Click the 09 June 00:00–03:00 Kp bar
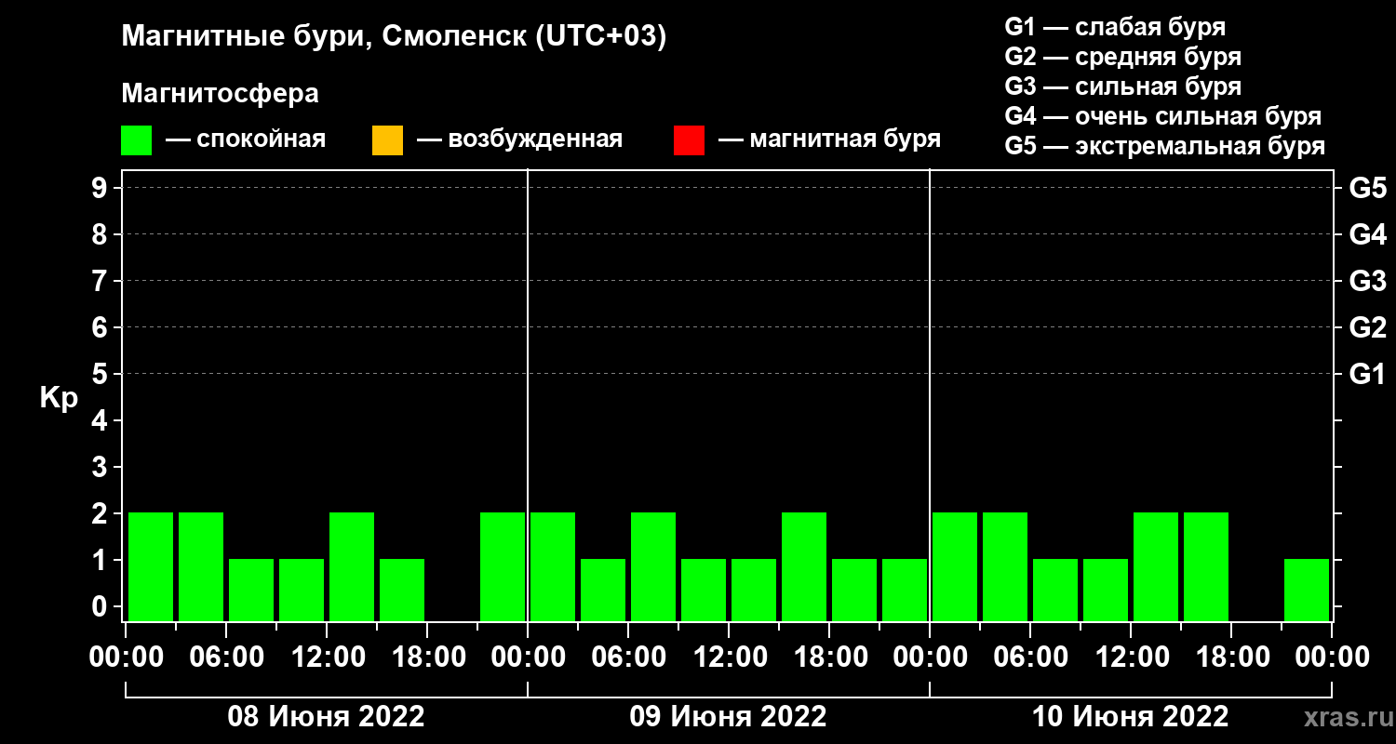This screenshot has width=1396, height=744. 553,566
